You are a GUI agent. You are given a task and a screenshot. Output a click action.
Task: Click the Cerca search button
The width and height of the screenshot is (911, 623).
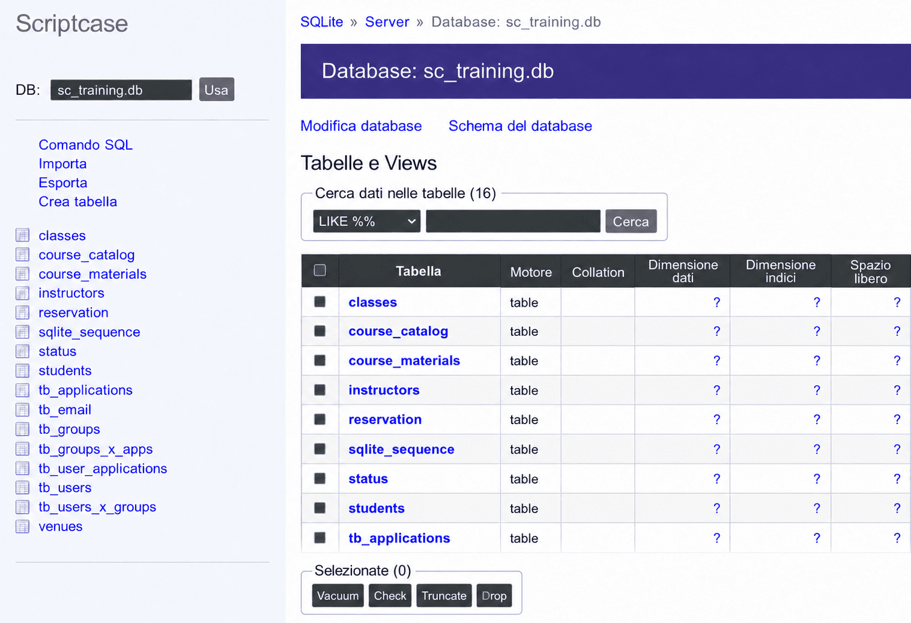point(631,221)
